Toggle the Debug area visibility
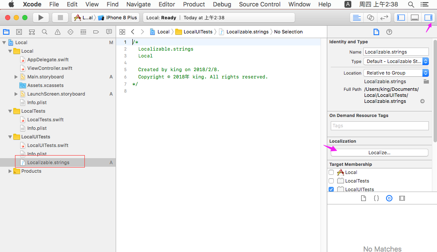Image resolution: width=437 pixels, height=252 pixels. (415, 18)
